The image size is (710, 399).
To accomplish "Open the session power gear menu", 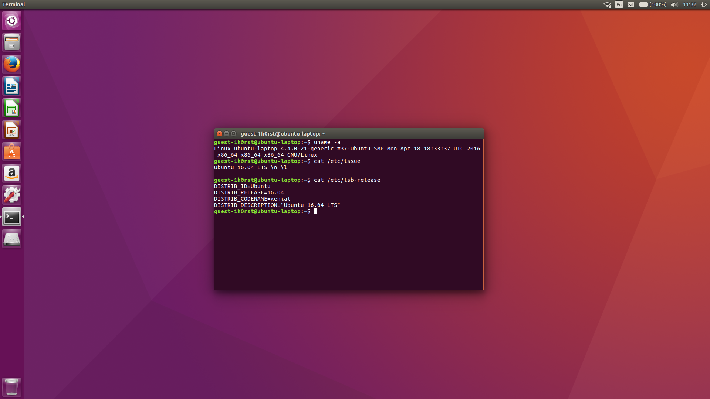I will tap(704, 4).
